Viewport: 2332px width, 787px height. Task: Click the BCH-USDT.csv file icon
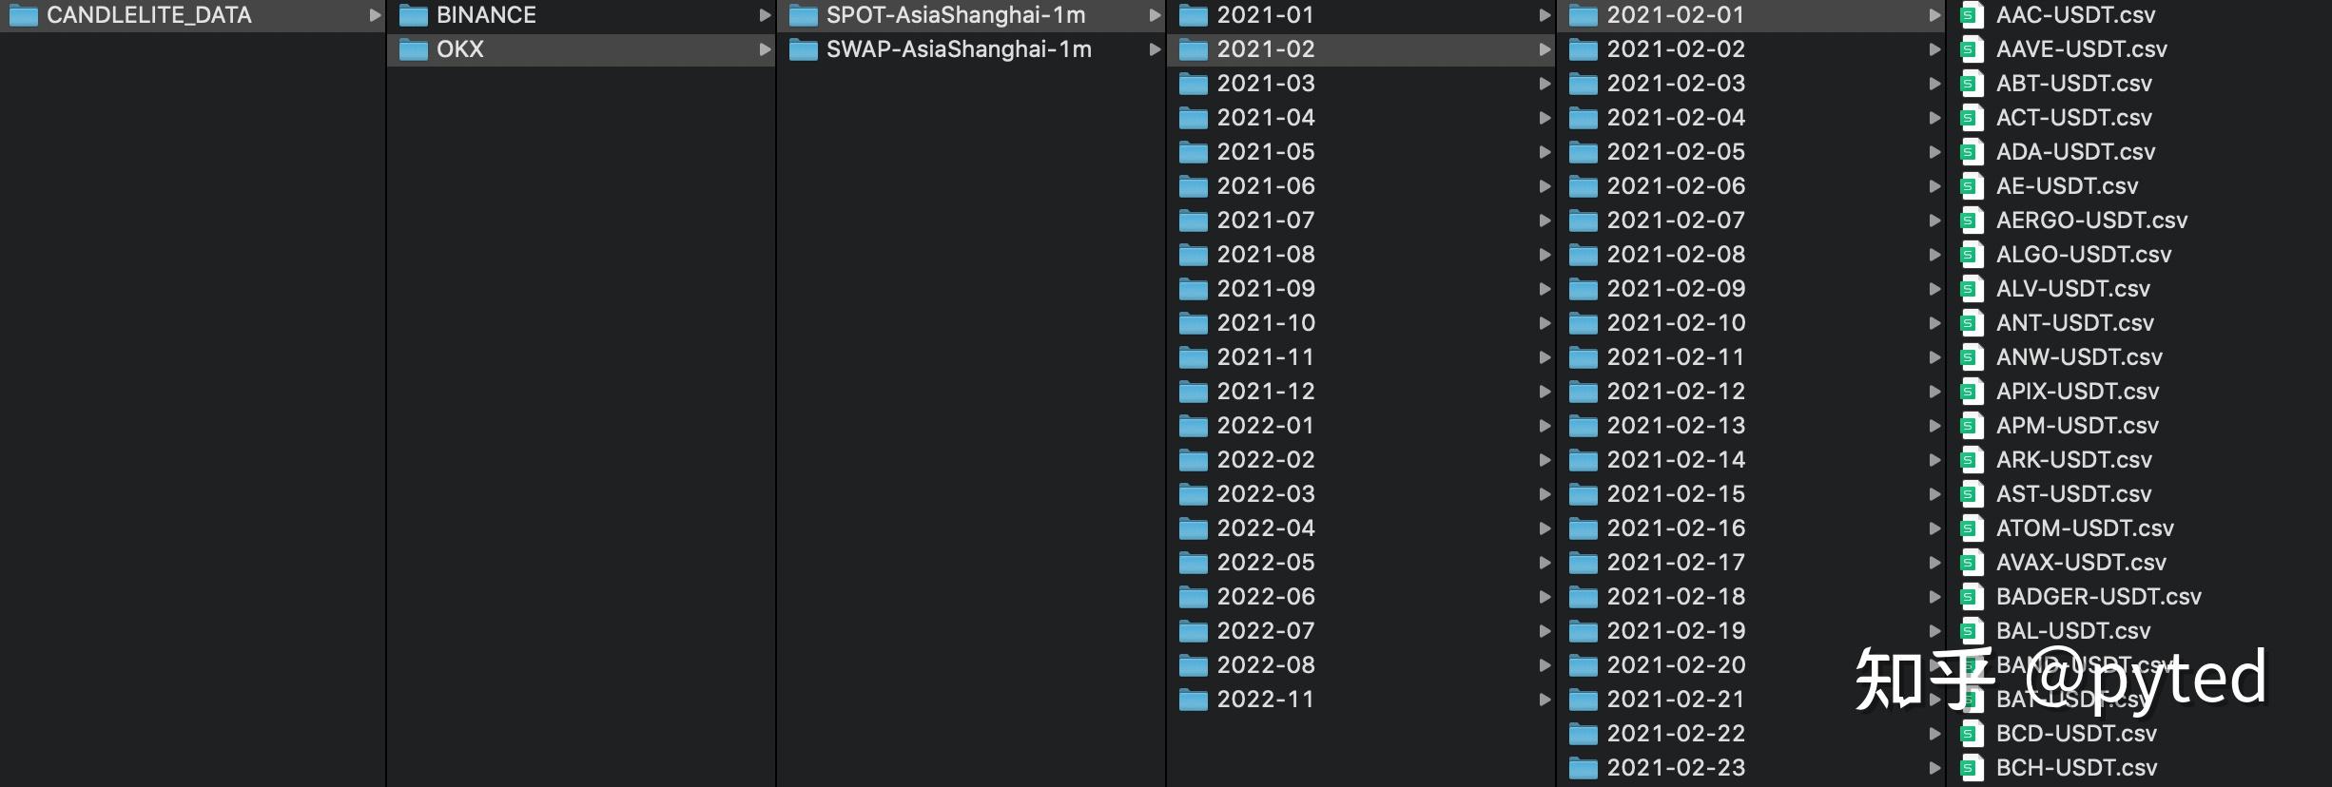click(x=1971, y=768)
